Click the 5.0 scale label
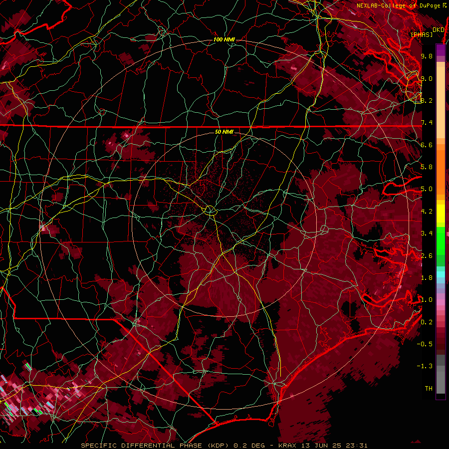Viewport: 449px width, 449px height. coord(427,189)
